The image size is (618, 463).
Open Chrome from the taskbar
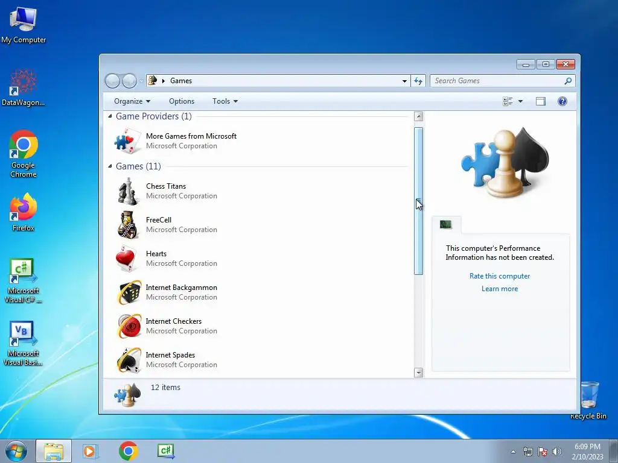click(128, 451)
